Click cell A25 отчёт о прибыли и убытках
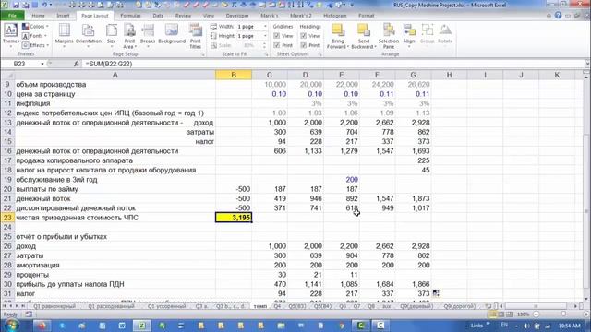This screenshot has height=332, width=591. 115,237
